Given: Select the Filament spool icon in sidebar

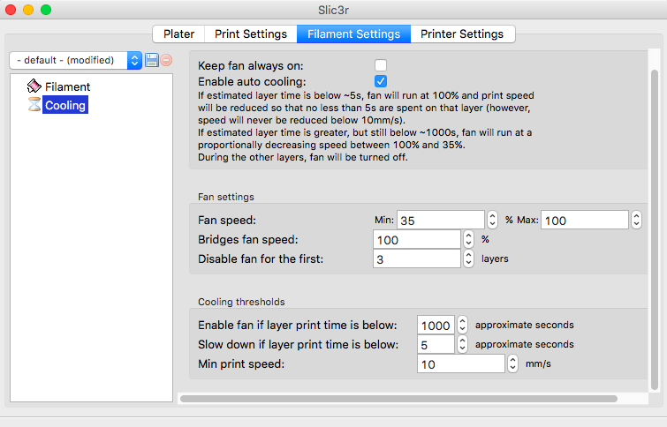Looking at the screenshot, I should tap(34, 86).
